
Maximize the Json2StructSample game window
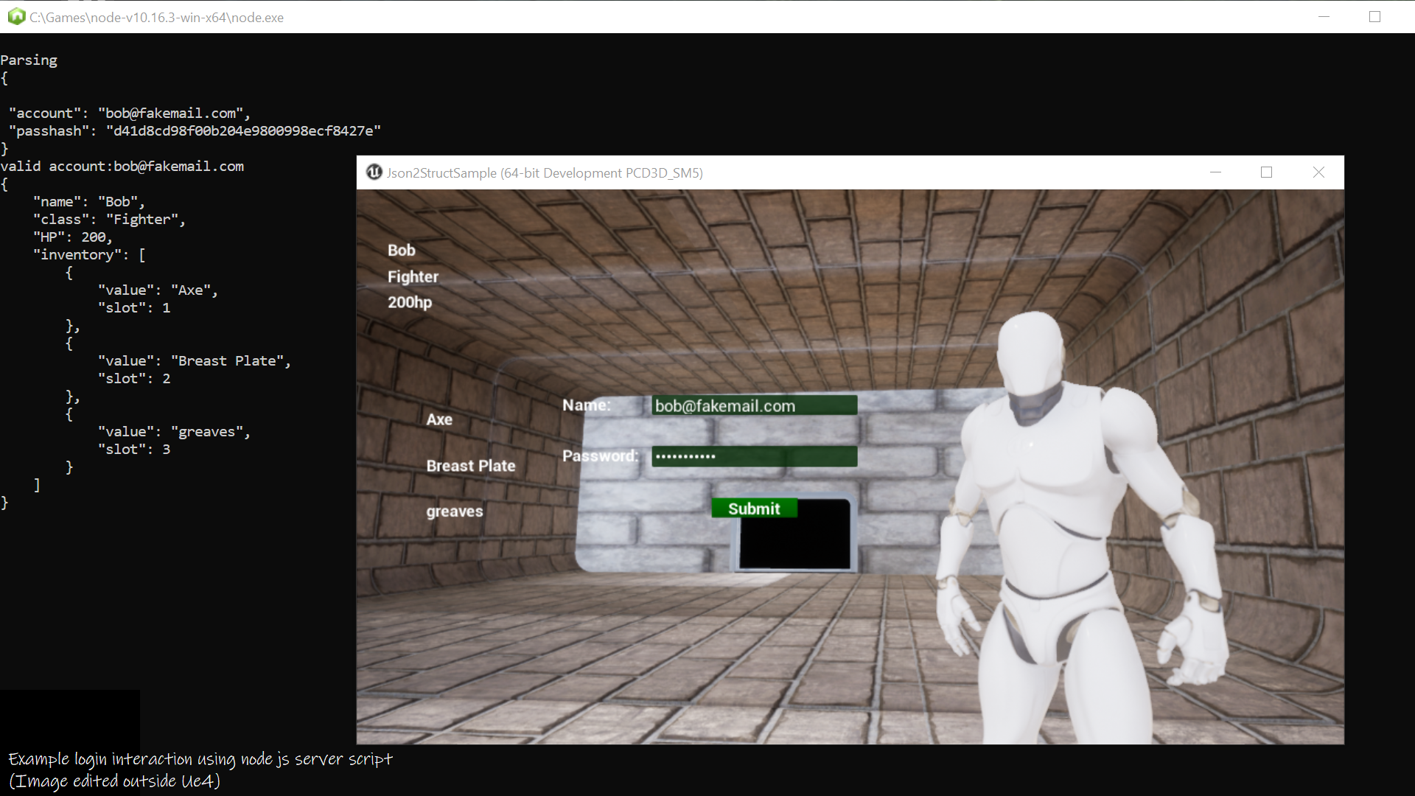click(1266, 172)
